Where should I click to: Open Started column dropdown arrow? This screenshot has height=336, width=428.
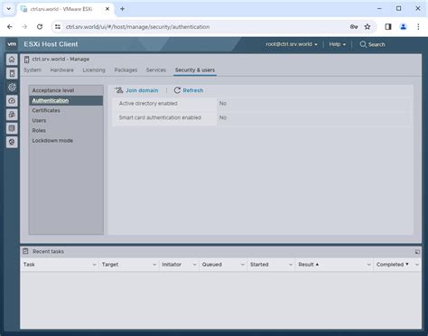tap(291, 265)
